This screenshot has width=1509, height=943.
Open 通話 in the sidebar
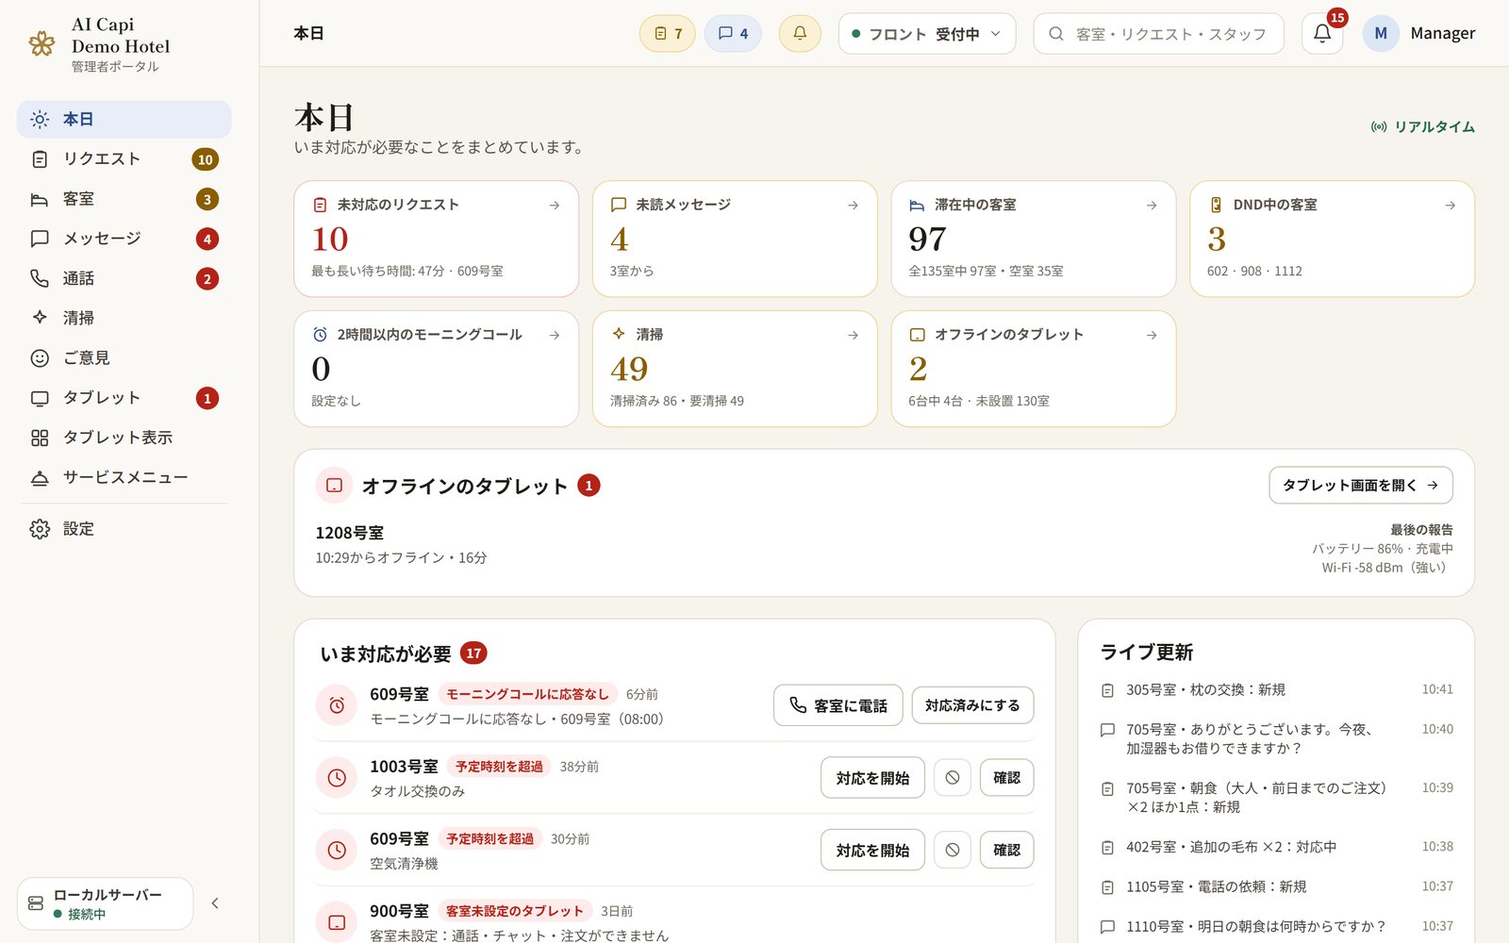[x=124, y=278]
